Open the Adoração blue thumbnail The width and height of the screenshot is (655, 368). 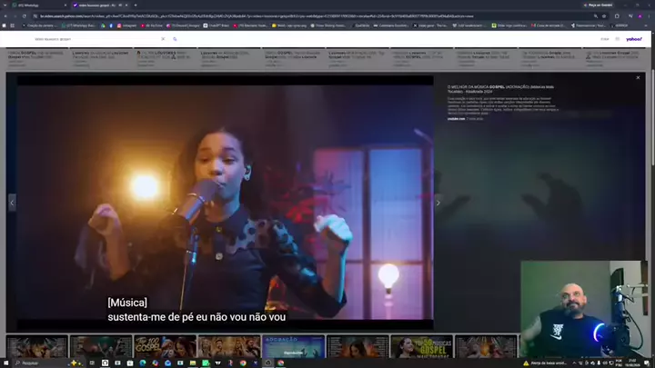pyautogui.click(x=293, y=346)
